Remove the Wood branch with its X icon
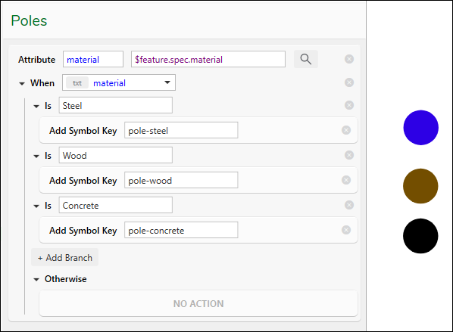The image size is (453, 332). click(x=349, y=155)
